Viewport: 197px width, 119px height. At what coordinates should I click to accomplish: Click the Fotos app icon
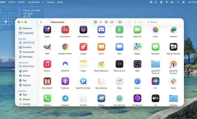click(x=156, y=30)
